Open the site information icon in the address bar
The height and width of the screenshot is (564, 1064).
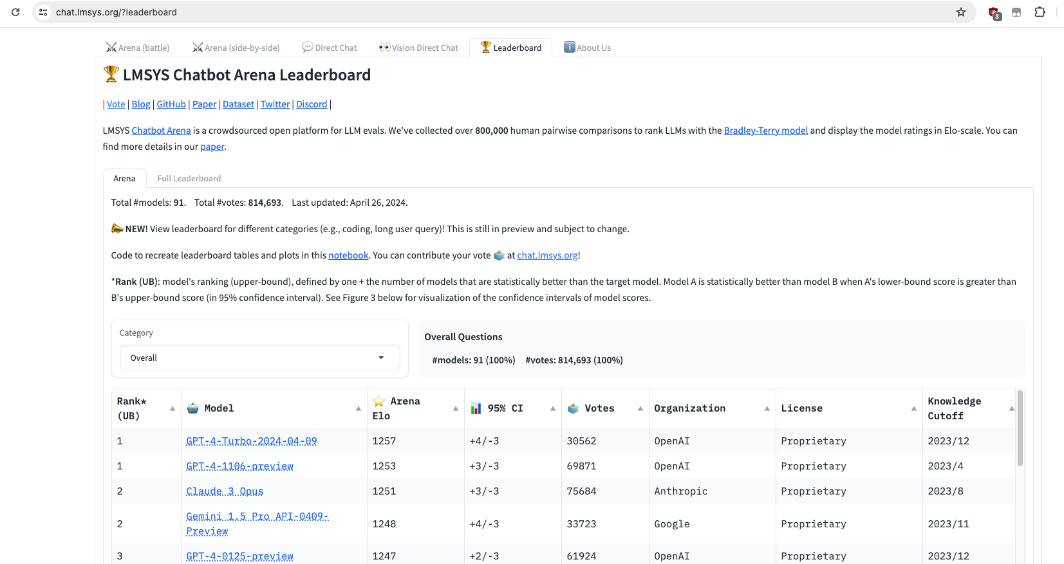(43, 12)
